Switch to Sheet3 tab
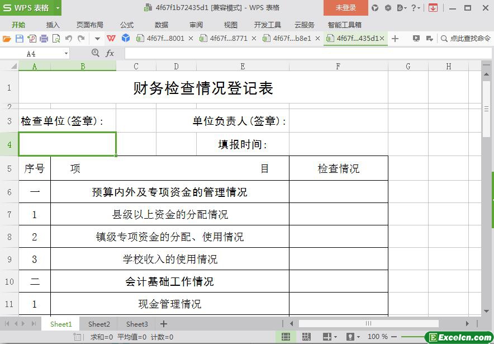This screenshot has width=494, height=344. click(137, 324)
